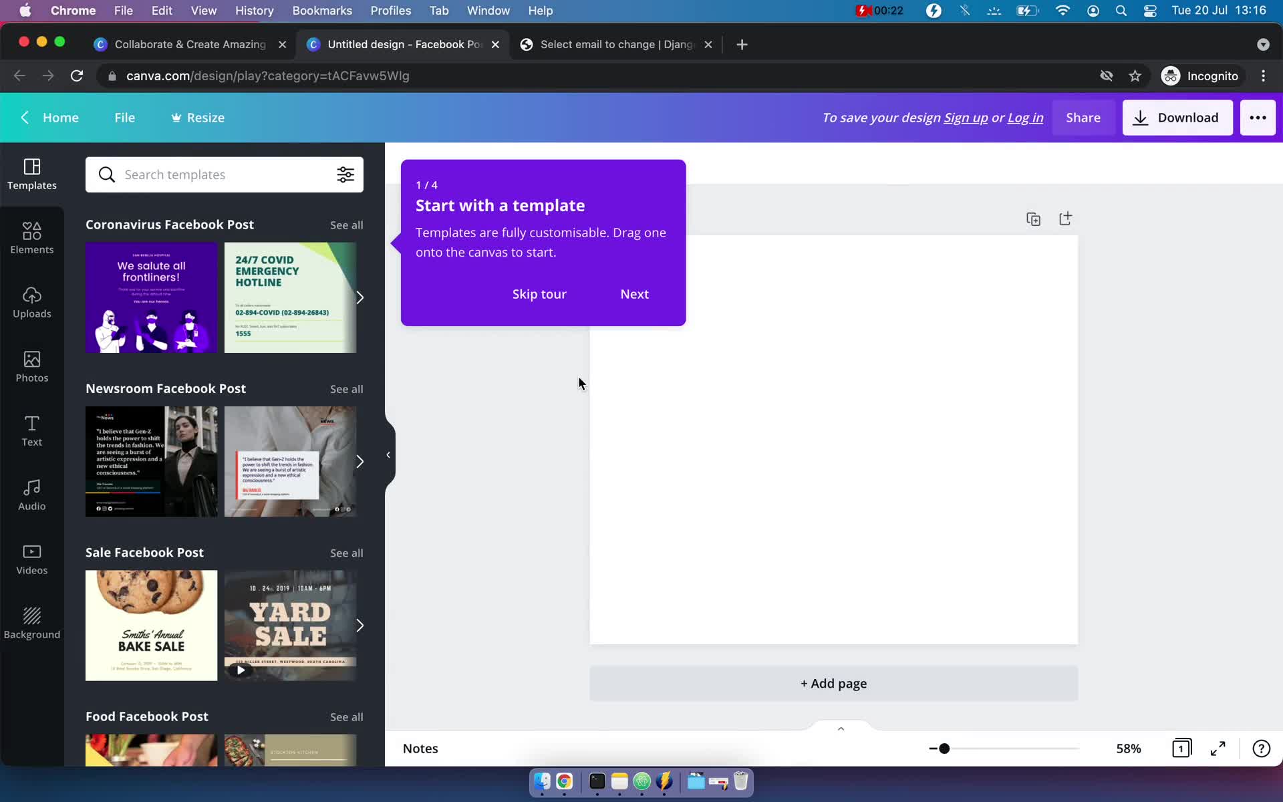Open the template search filters
Screen dimensions: 1283x802
(345, 174)
